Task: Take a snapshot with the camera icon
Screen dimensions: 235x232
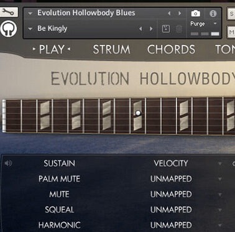Action: [x=195, y=14]
